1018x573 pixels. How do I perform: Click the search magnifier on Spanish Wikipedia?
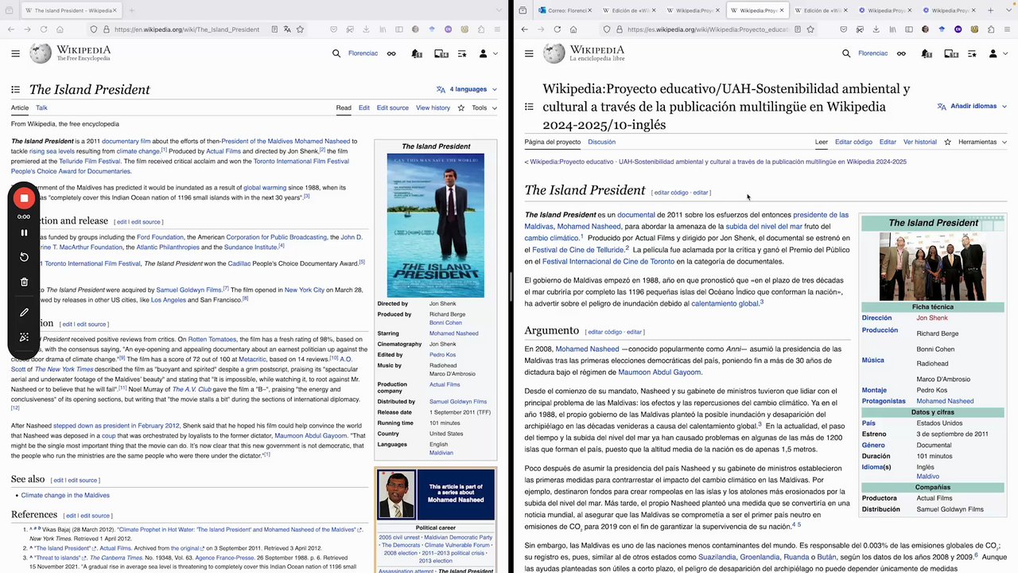[846, 53]
